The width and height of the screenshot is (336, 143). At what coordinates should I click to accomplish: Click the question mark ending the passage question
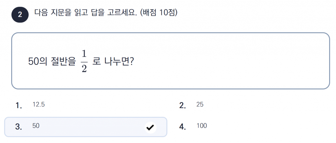130,62
